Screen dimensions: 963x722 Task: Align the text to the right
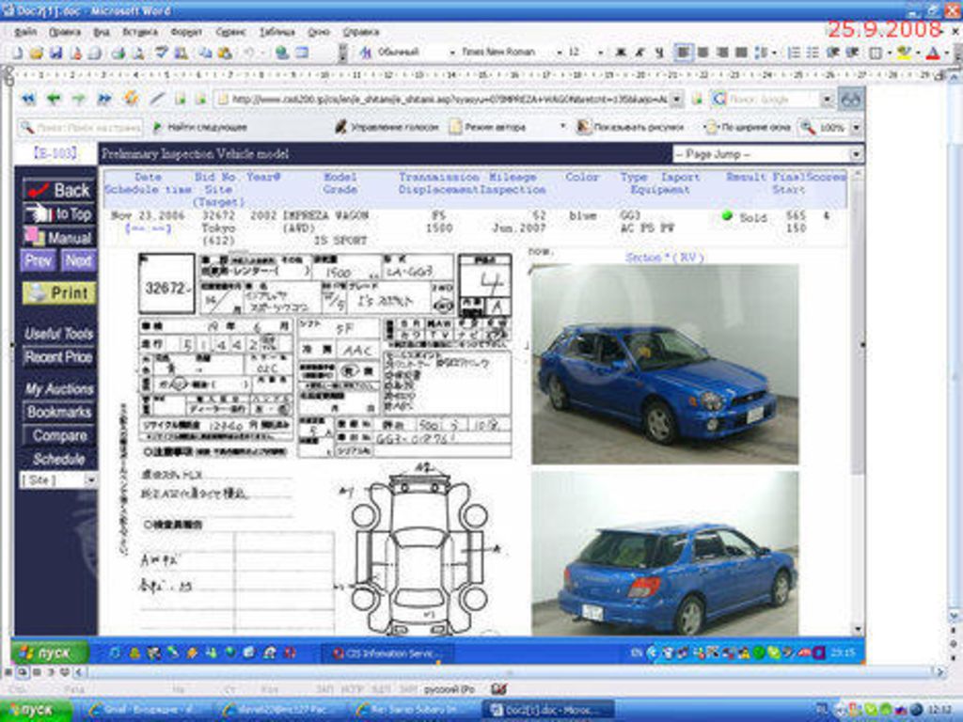(722, 54)
